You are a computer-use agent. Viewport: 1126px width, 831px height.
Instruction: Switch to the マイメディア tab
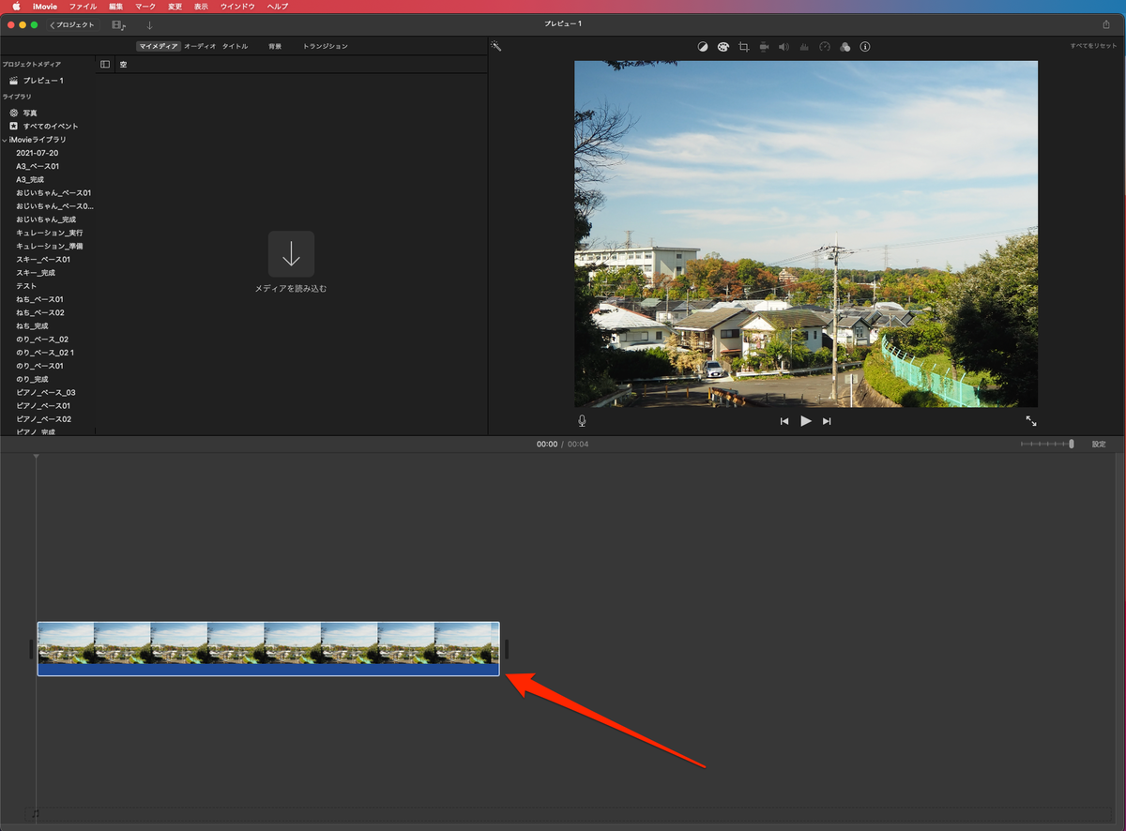click(x=158, y=46)
